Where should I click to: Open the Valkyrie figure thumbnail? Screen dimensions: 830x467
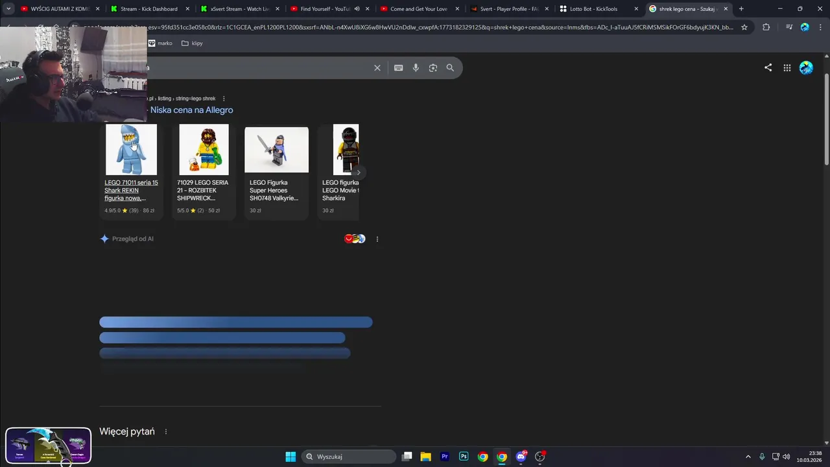276,150
